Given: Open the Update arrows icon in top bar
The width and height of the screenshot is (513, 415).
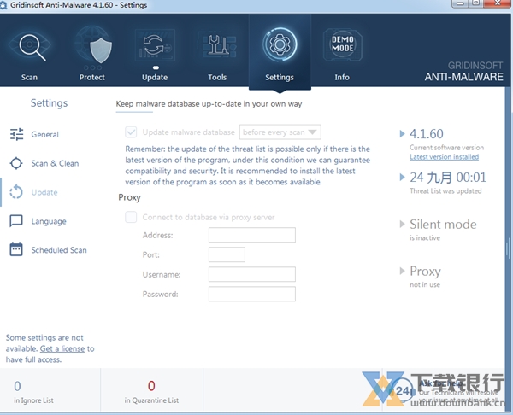Looking at the screenshot, I should click(155, 45).
